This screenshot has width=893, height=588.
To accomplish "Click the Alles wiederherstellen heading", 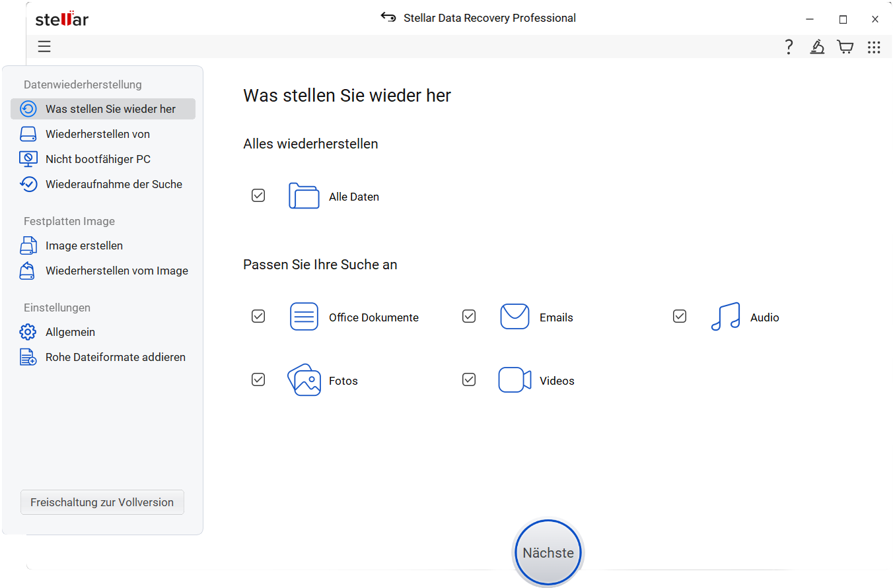I will [310, 144].
